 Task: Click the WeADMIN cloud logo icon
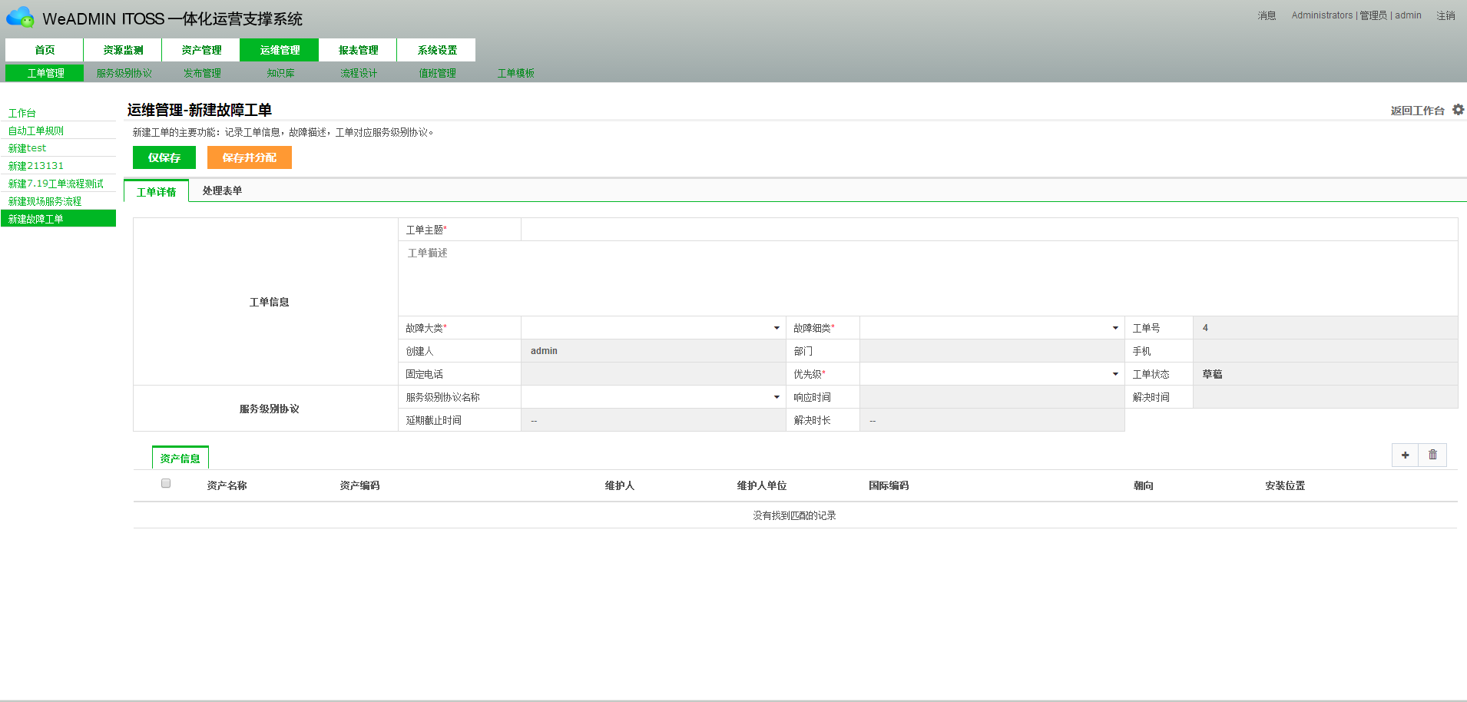(x=21, y=17)
